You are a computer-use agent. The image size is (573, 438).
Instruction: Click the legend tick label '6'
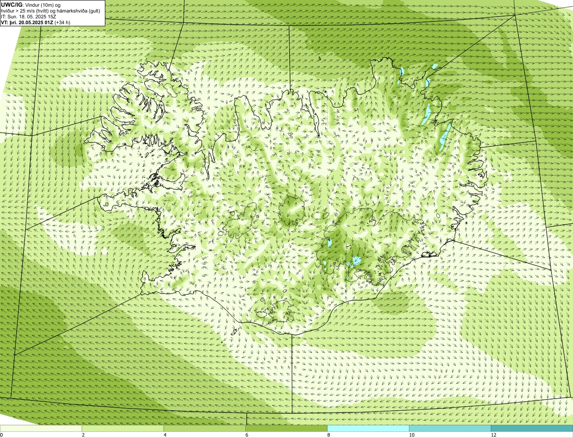coord(247,435)
